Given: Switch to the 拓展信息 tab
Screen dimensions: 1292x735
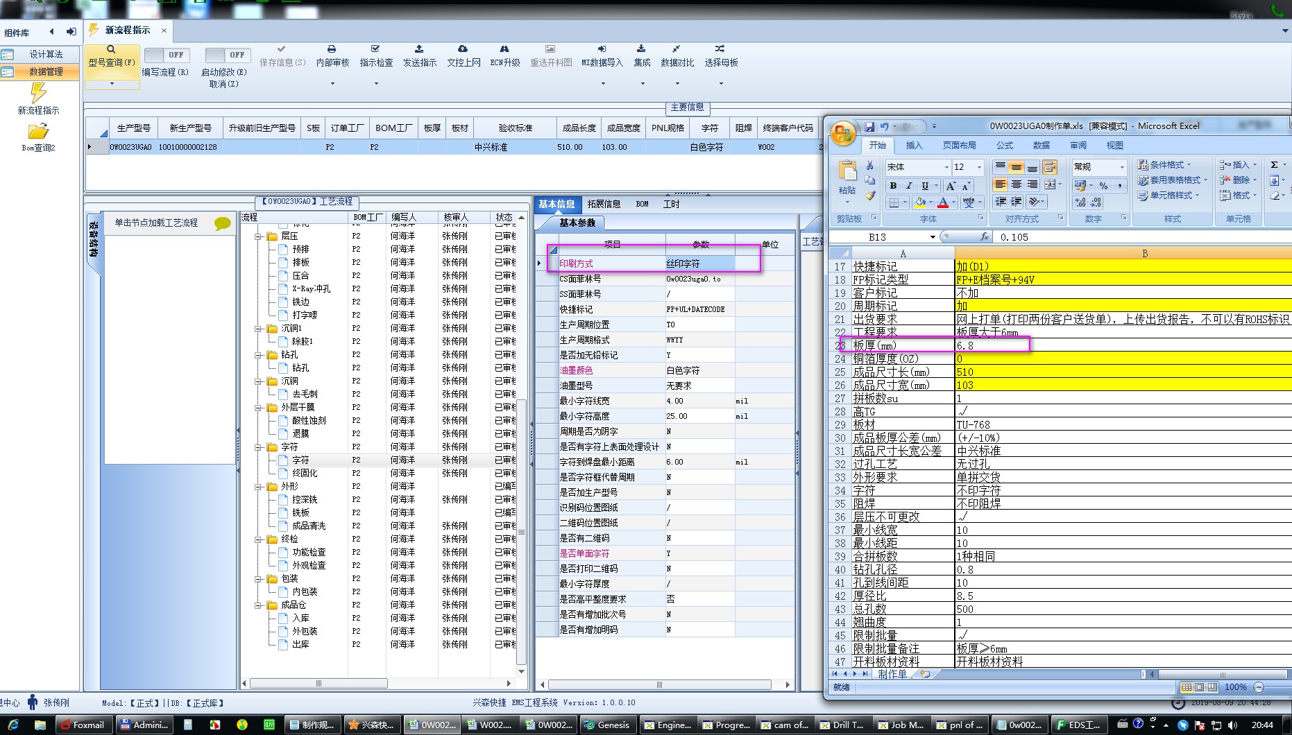Looking at the screenshot, I should pos(604,204).
